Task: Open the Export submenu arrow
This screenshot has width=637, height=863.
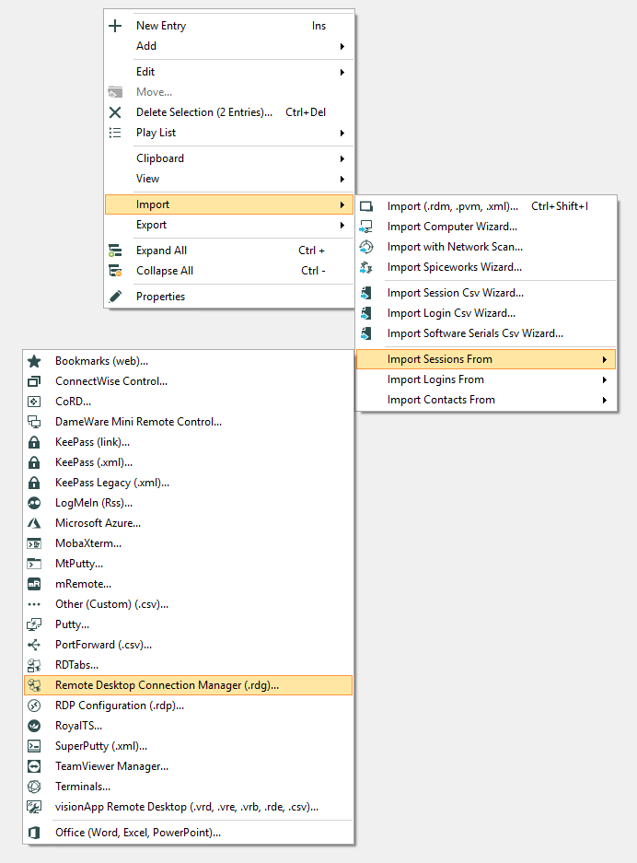Action: pyautogui.click(x=342, y=225)
